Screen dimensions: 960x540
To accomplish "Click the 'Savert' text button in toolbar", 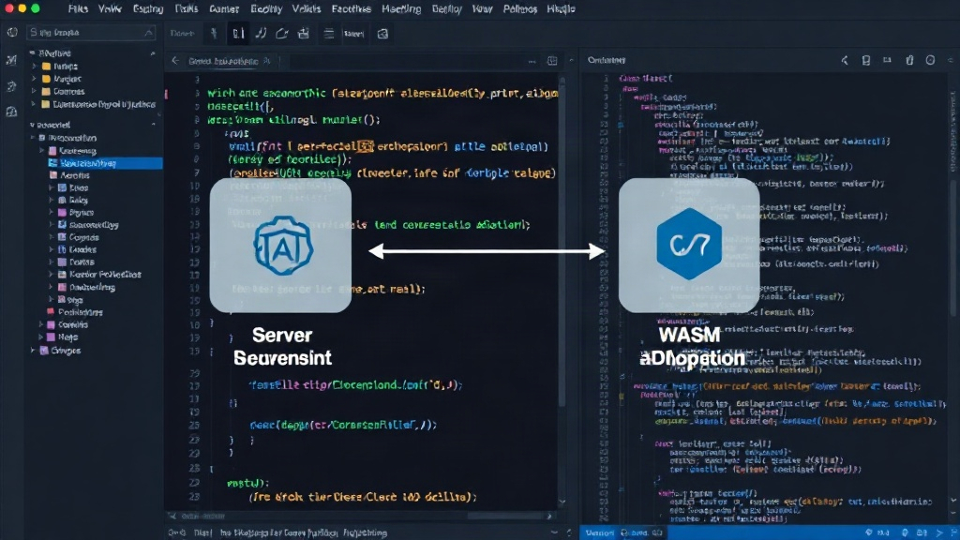I will (x=353, y=34).
